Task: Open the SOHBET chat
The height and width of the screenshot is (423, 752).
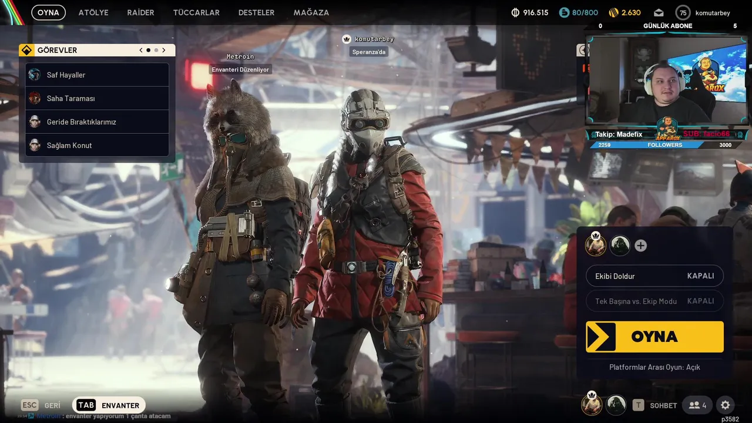Action: click(663, 405)
